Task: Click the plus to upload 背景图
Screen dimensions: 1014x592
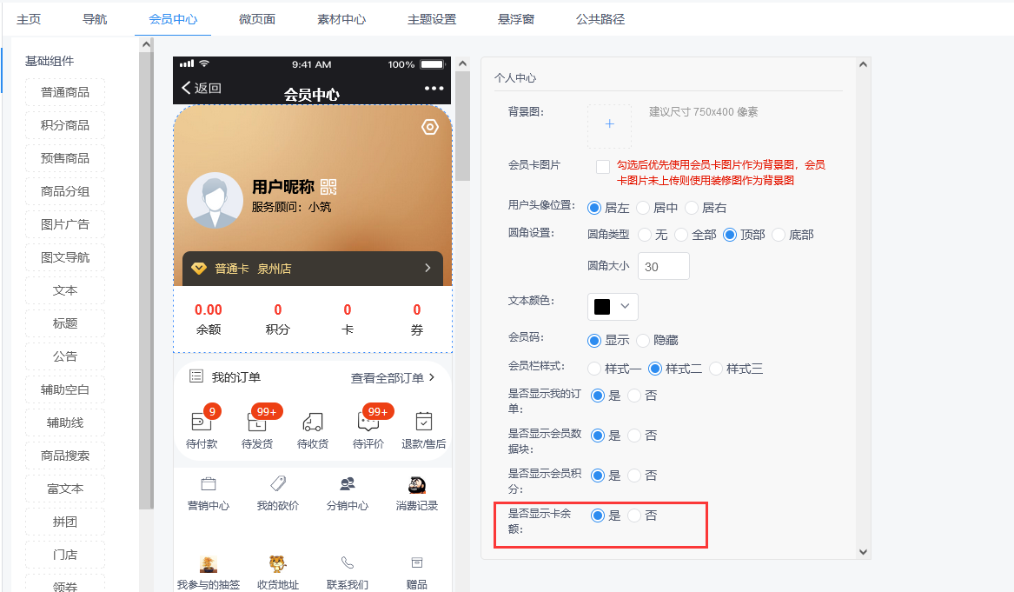Action: tap(609, 124)
